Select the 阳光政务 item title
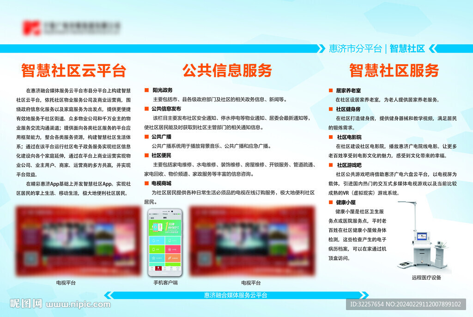 [x=163, y=90]
